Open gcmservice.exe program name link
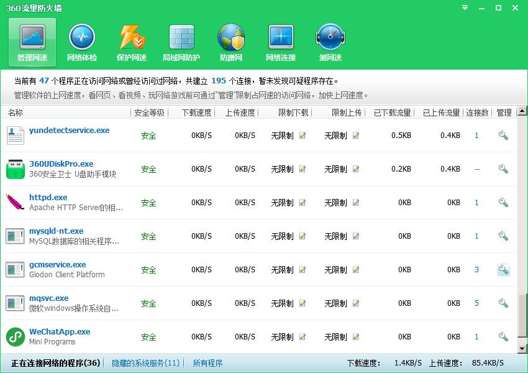Screen dimensions: 528x373 click(x=58, y=264)
